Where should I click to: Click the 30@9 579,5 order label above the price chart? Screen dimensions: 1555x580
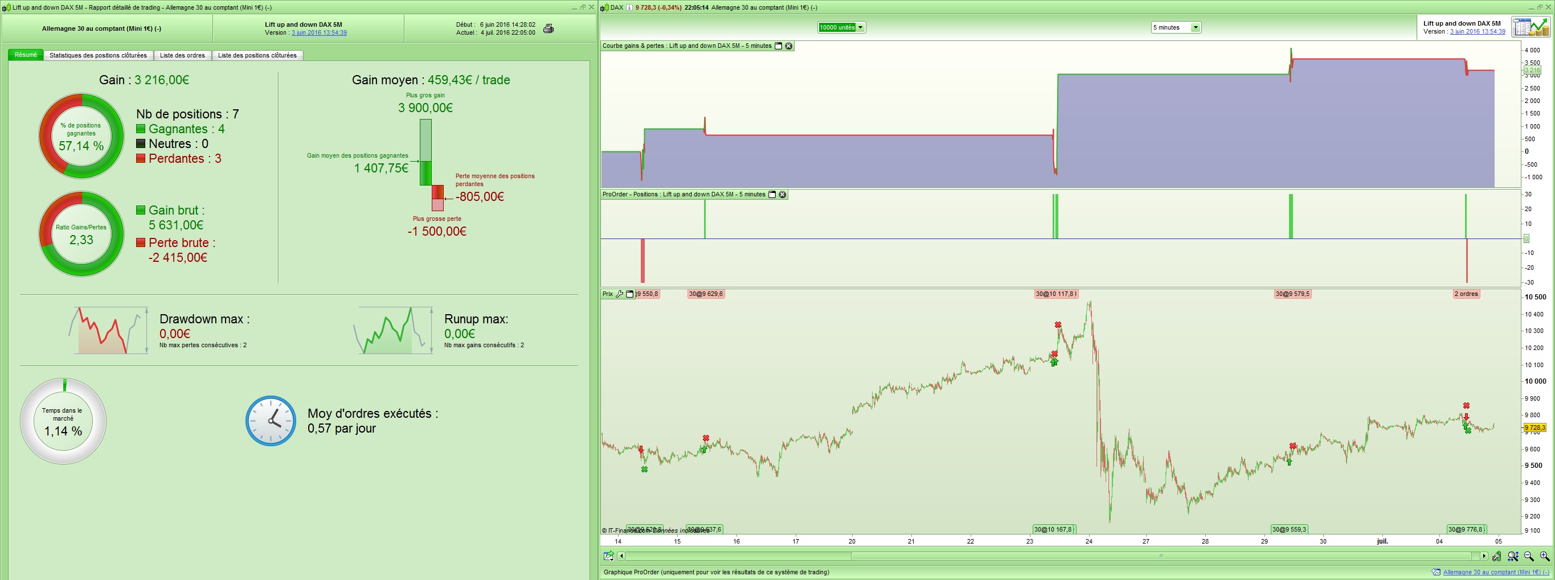(x=1293, y=294)
